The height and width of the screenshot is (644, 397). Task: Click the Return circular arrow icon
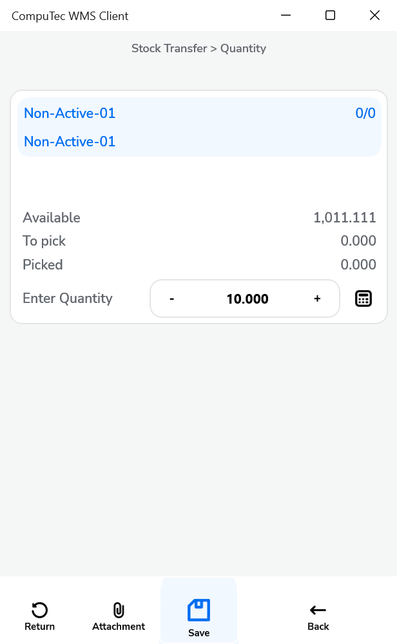point(40,610)
